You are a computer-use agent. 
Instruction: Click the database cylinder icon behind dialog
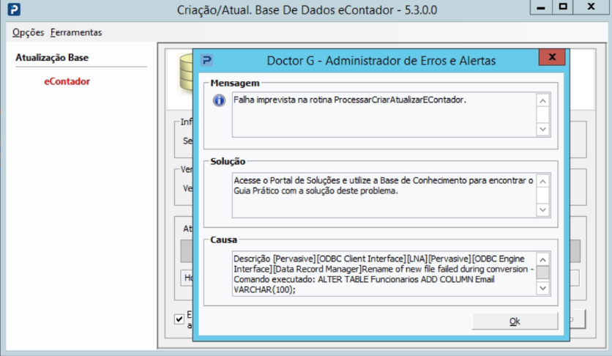[185, 73]
